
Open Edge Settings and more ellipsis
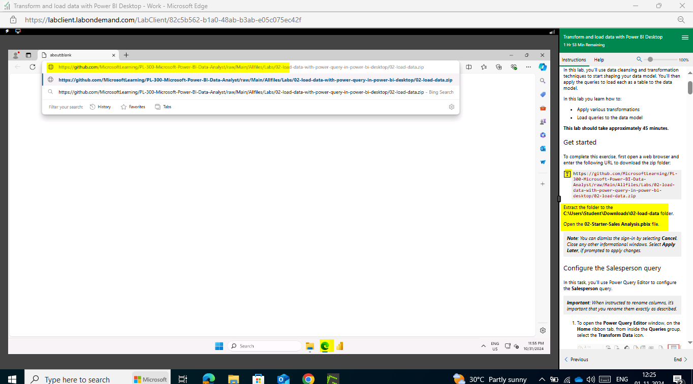pyautogui.click(x=528, y=67)
